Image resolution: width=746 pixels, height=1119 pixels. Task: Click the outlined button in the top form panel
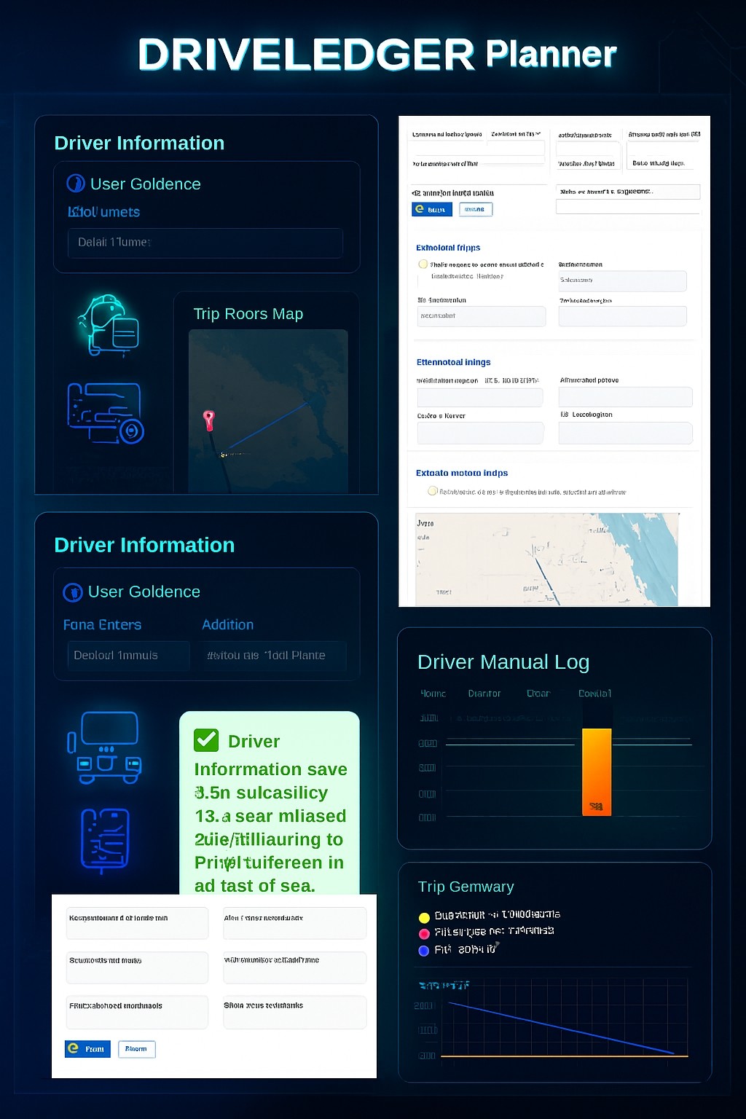[x=476, y=209]
